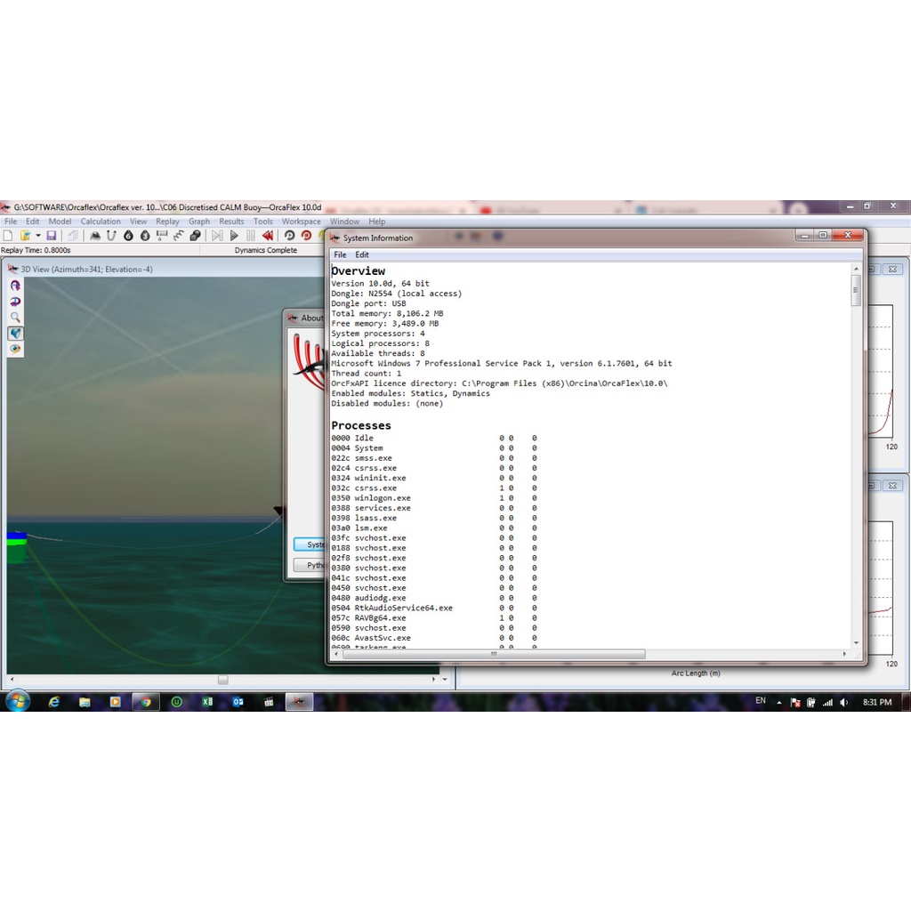Open the Results menu
Image resolution: width=911 pixels, height=911 pixels.
[x=231, y=222]
